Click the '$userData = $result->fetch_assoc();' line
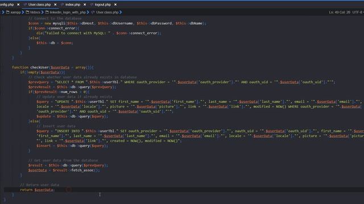 pyautogui.click(x=64, y=170)
